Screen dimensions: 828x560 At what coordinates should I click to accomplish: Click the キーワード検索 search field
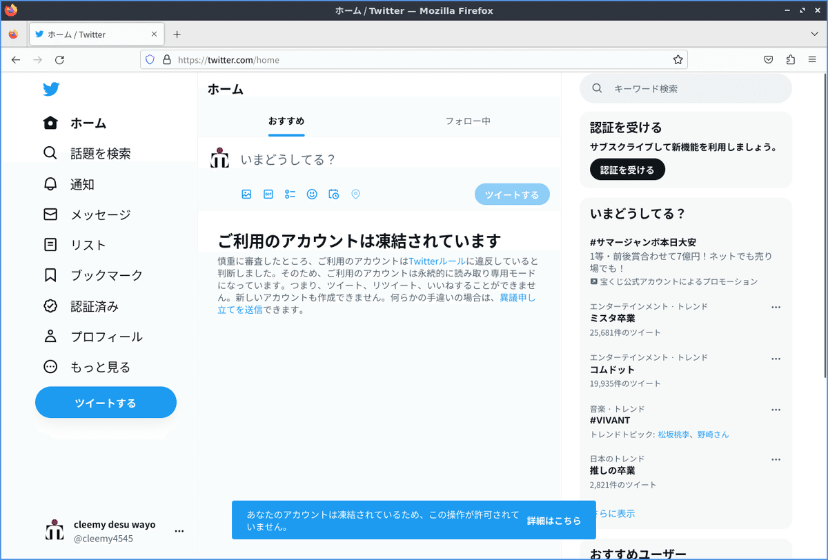(x=685, y=88)
